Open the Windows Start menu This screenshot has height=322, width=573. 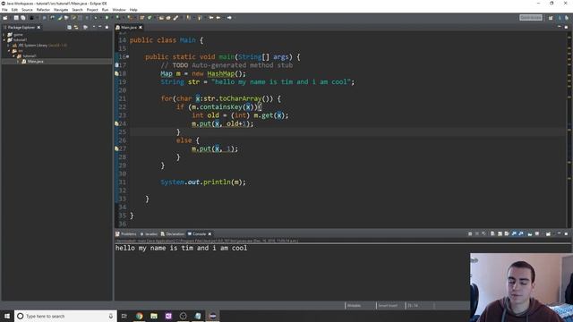pyautogui.click(x=7, y=316)
